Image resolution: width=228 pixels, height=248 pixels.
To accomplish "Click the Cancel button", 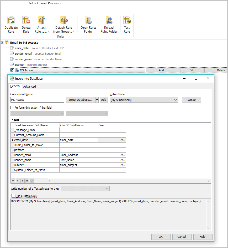I will point(182,237).
